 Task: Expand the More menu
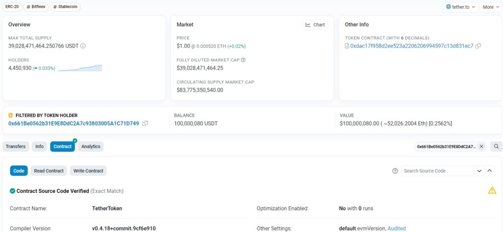pyautogui.click(x=491, y=7)
